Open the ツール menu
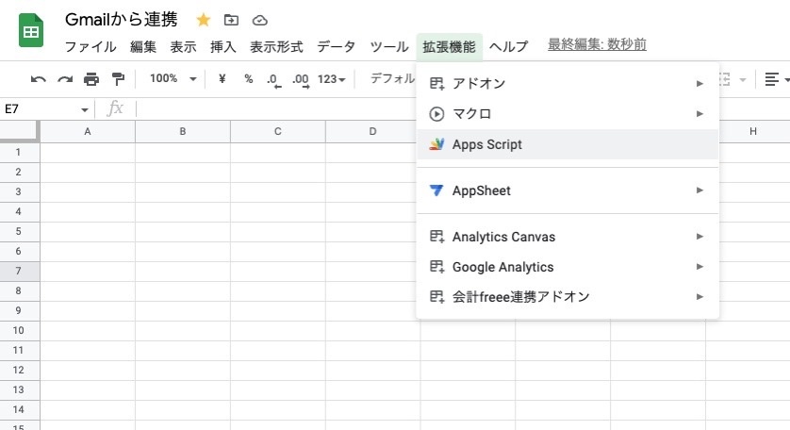Viewport: 790px width, 430px height. (x=389, y=47)
